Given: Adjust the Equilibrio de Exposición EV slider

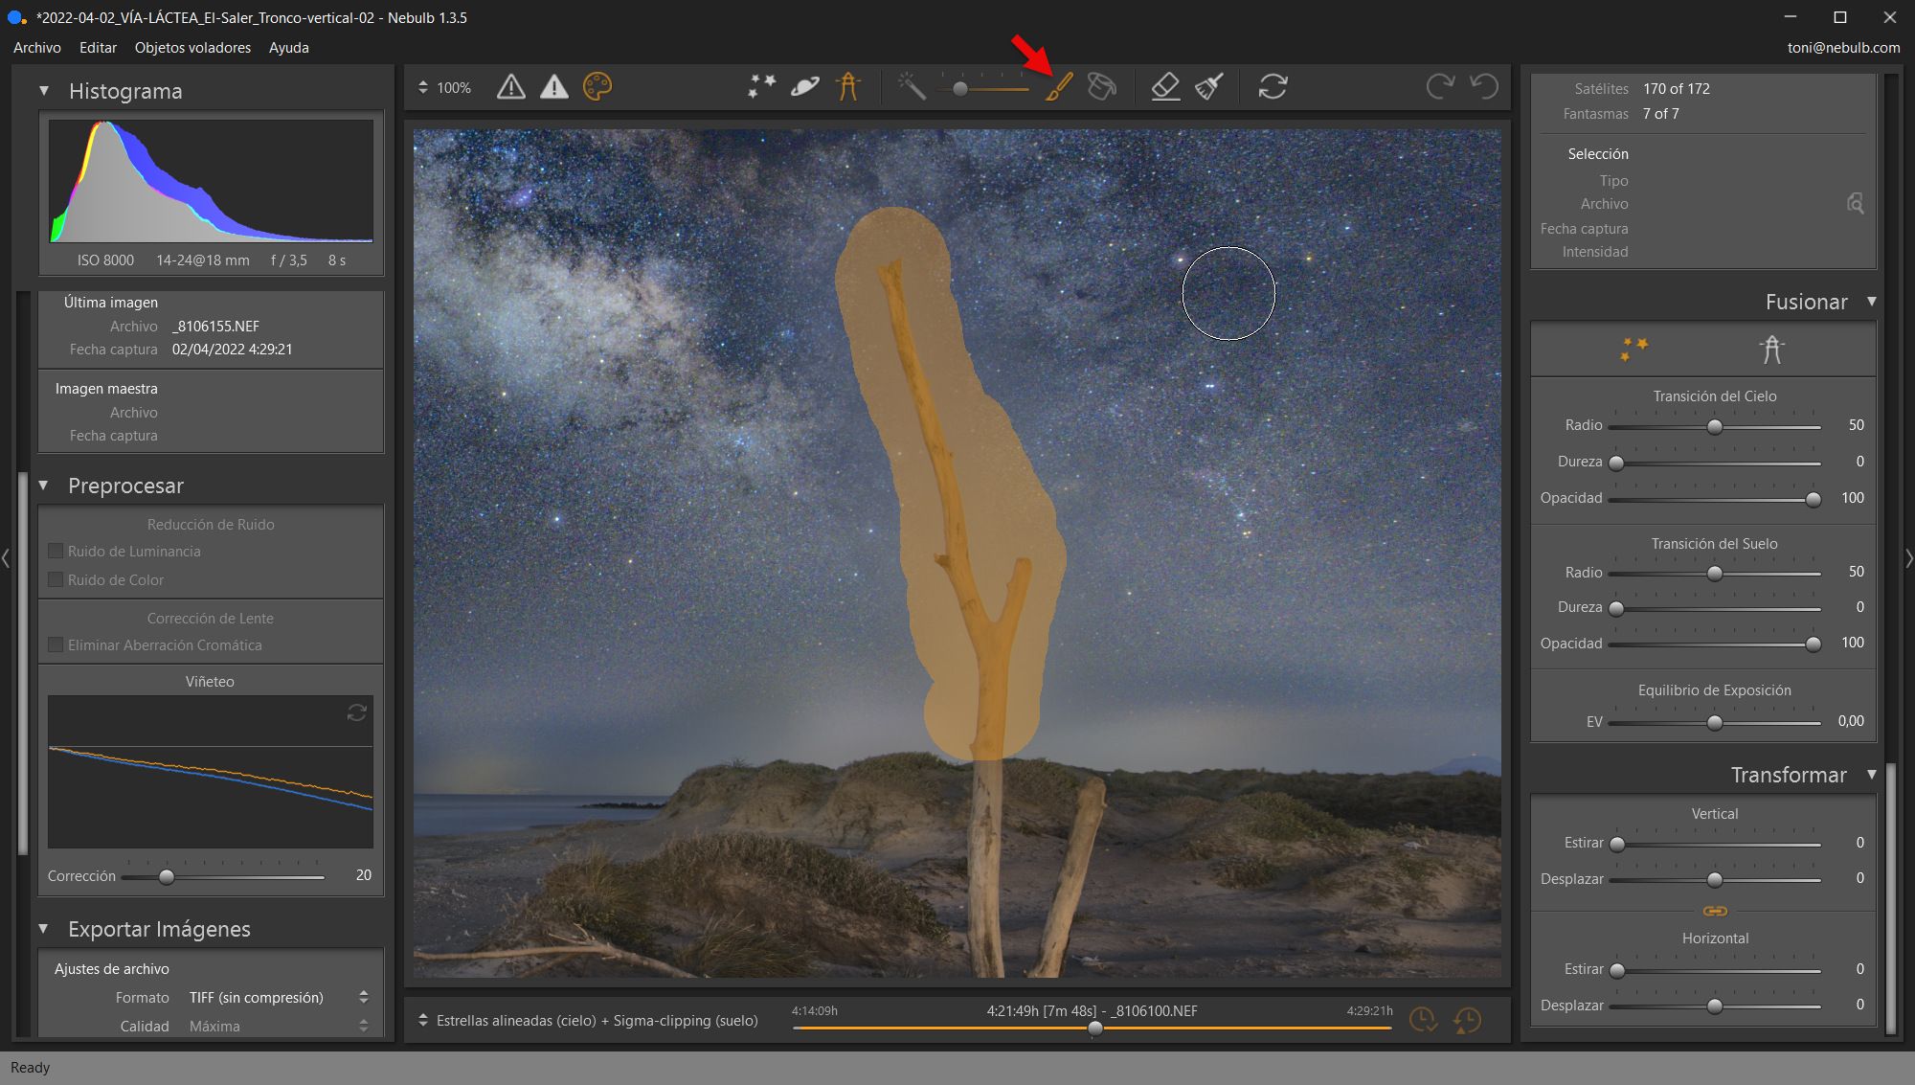Looking at the screenshot, I should tap(1714, 723).
